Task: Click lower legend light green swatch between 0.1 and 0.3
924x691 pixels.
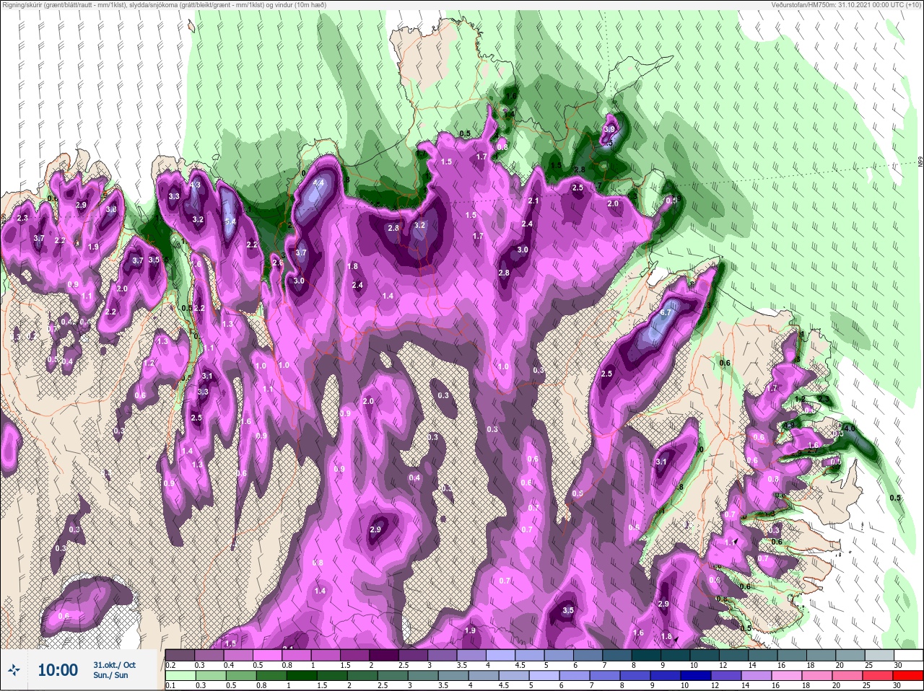Action: pos(180,675)
